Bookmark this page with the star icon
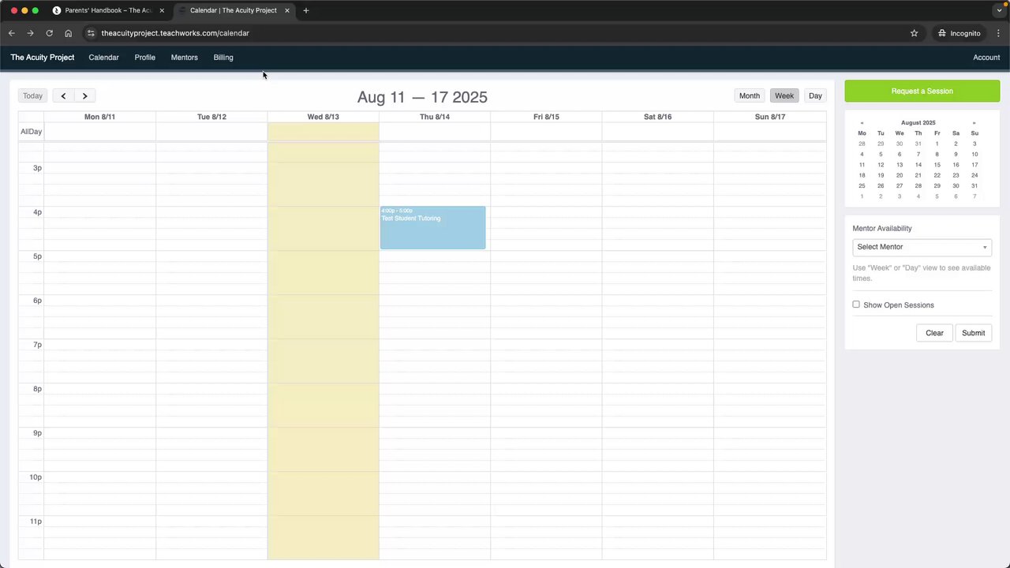The width and height of the screenshot is (1010, 568). pyautogui.click(x=915, y=33)
